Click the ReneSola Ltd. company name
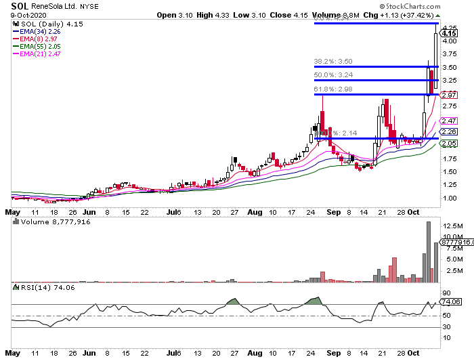 click(x=53, y=6)
